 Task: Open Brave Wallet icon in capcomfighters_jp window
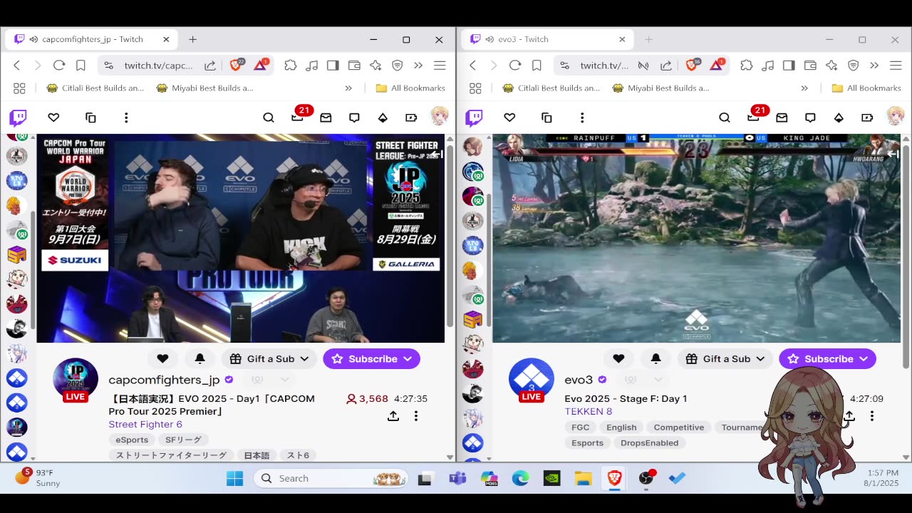click(x=354, y=66)
